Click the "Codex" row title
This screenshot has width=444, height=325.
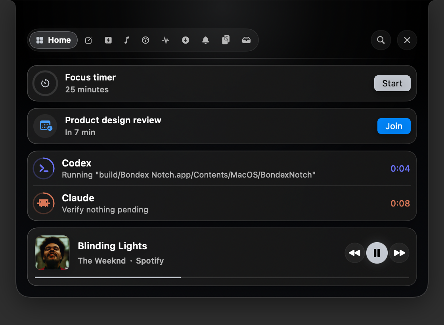click(77, 163)
